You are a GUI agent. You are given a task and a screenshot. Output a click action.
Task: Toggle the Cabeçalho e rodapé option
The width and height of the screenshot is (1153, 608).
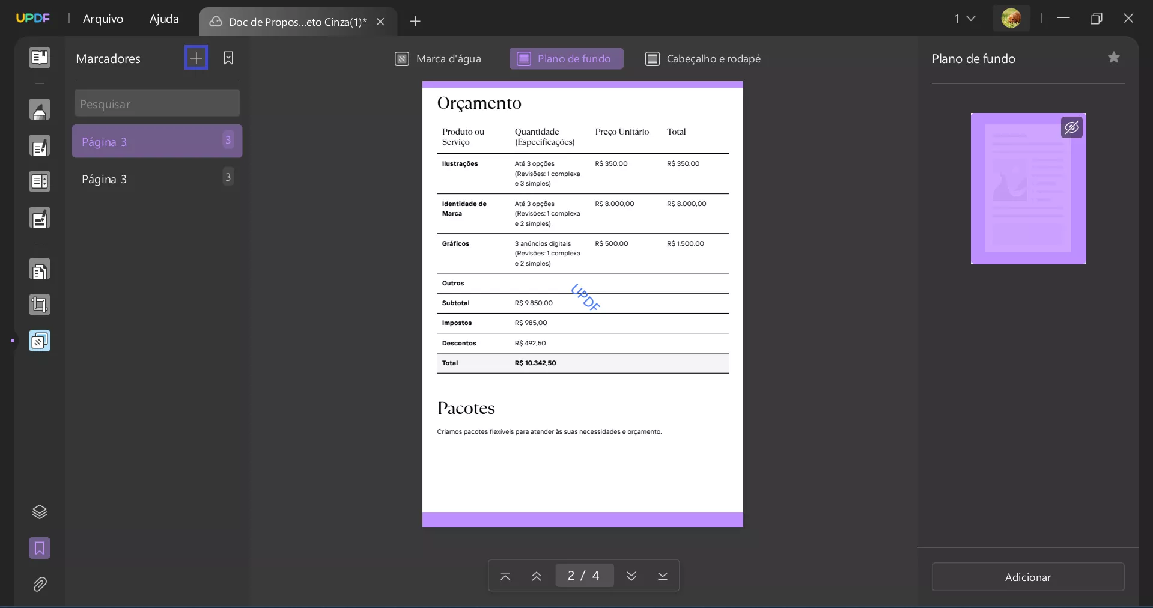[x=703, y=58]
